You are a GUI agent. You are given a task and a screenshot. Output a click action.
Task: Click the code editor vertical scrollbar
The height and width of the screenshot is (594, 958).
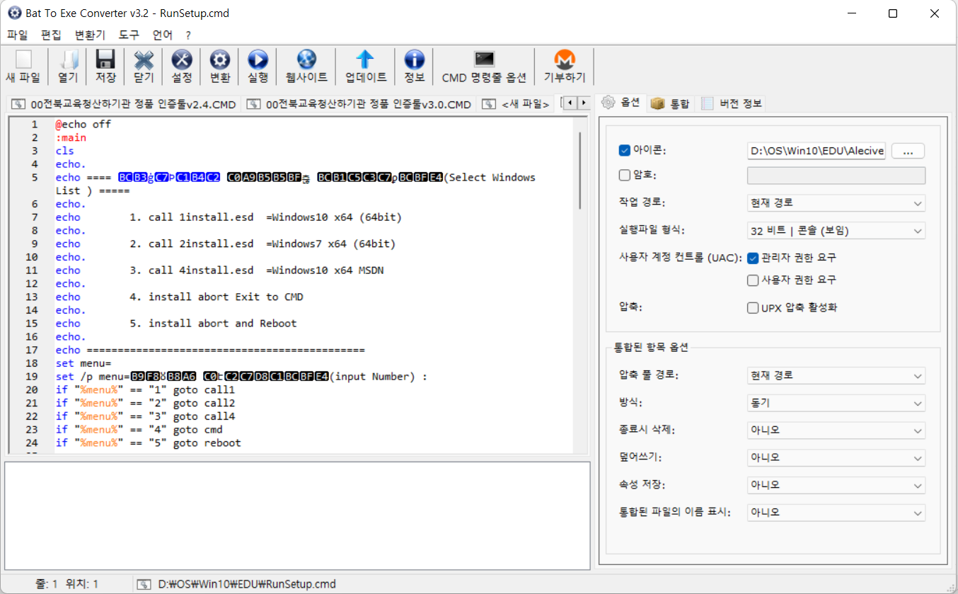(x=579, y=170)
